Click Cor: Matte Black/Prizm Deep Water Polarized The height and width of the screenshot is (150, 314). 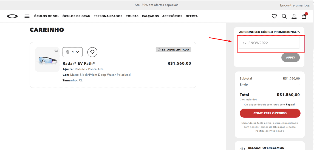(x=97, y=75)
